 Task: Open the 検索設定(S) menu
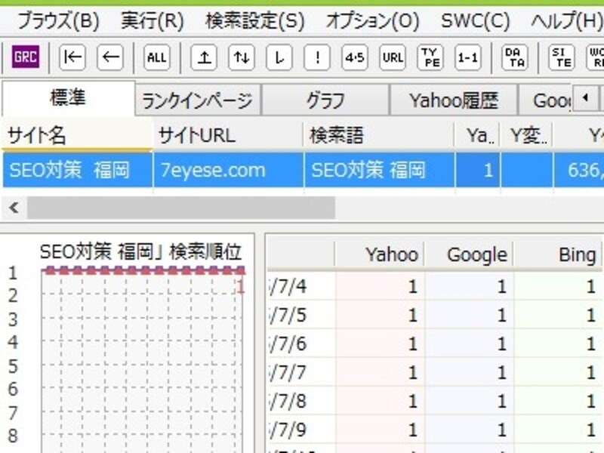[255, 21]
